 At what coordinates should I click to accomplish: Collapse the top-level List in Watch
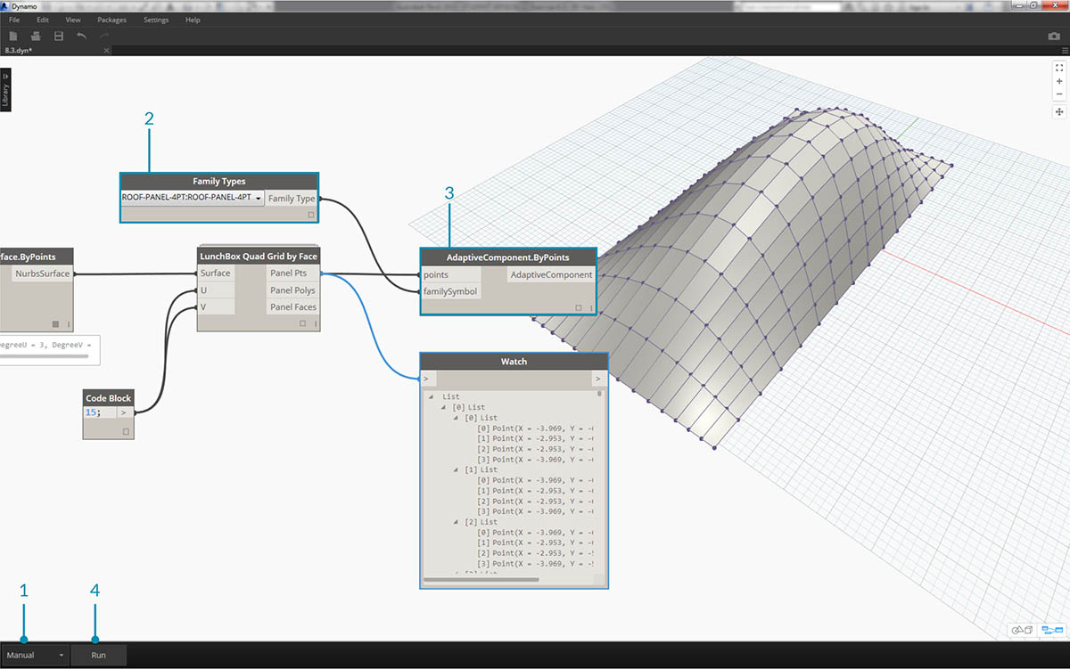[431, 396]
